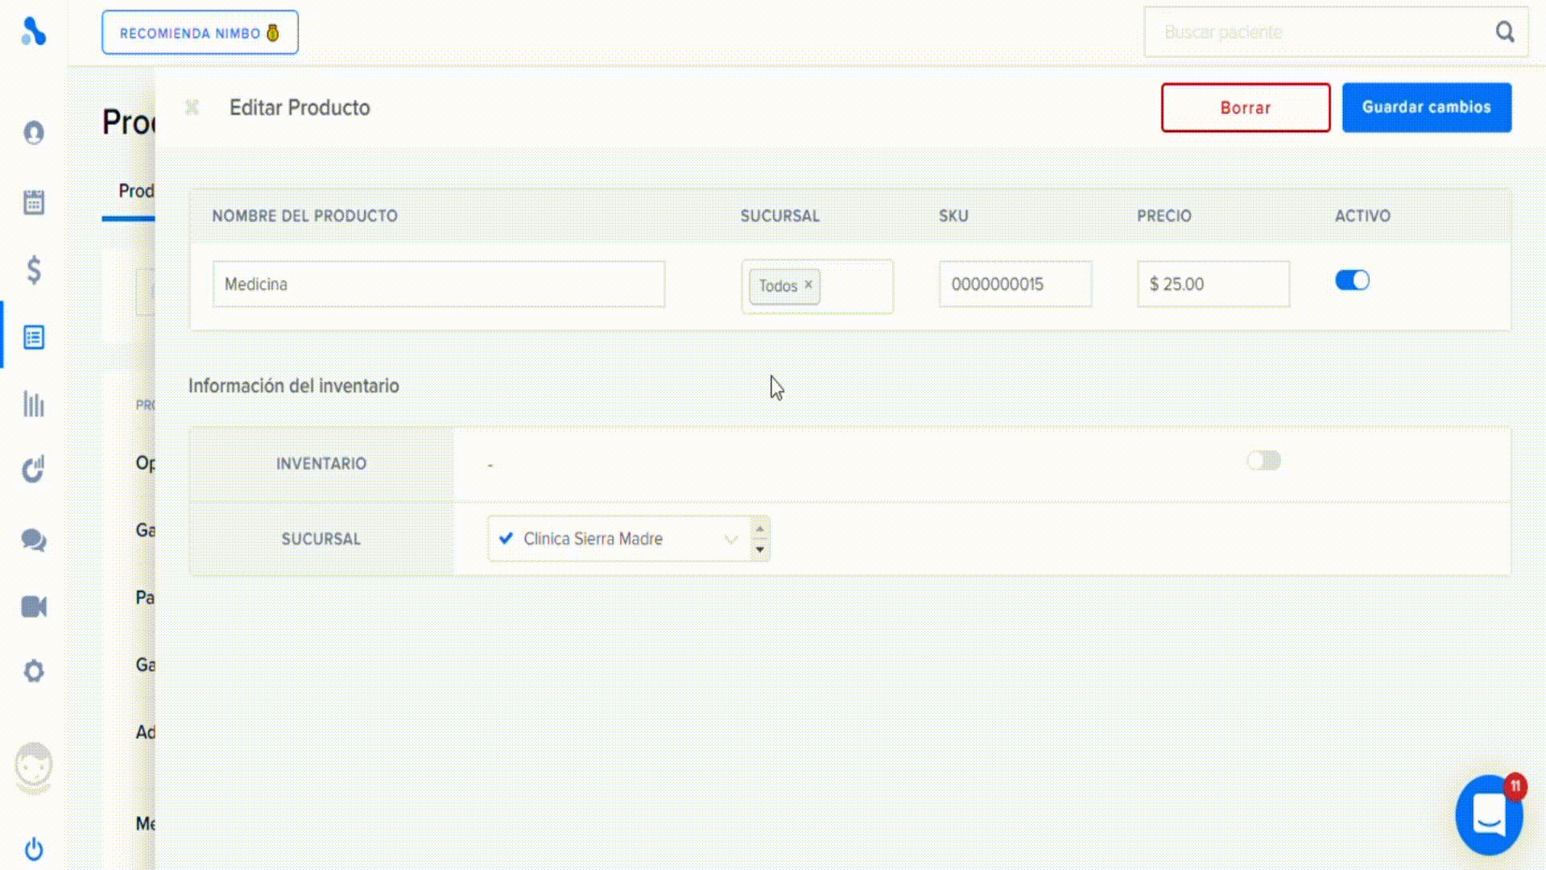Click the power logout icon

tap(34, 849)
